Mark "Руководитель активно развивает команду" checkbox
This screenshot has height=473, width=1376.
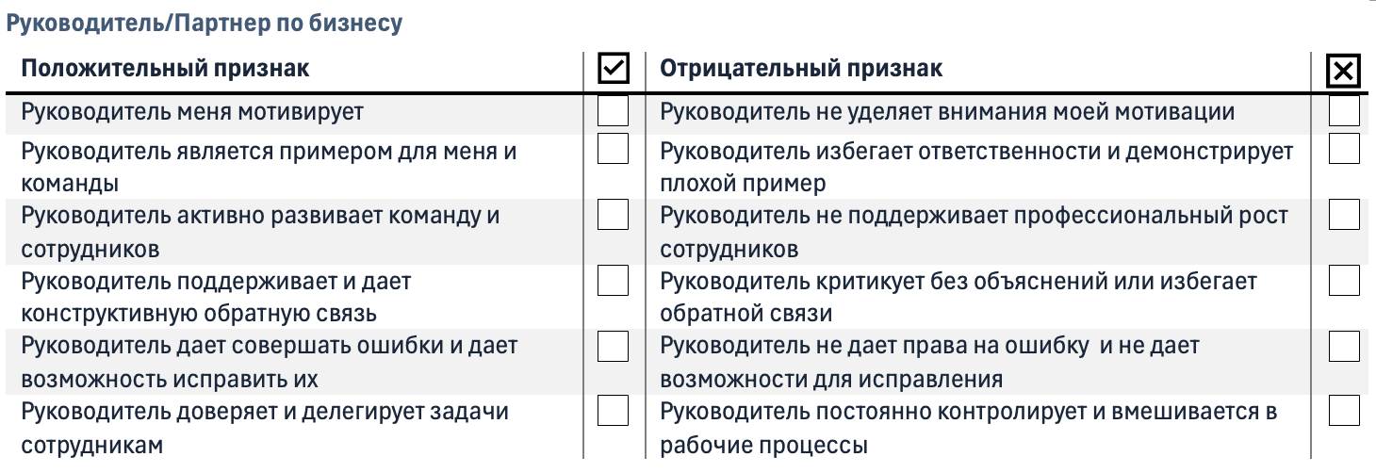coord(613,215)
